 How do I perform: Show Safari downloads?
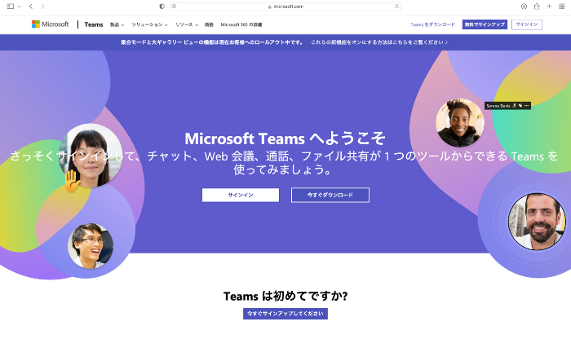[524, 7]
